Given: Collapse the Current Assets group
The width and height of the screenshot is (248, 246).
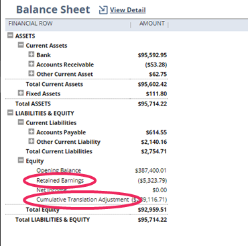Looking at the screenshot, I should coord(21,45).
